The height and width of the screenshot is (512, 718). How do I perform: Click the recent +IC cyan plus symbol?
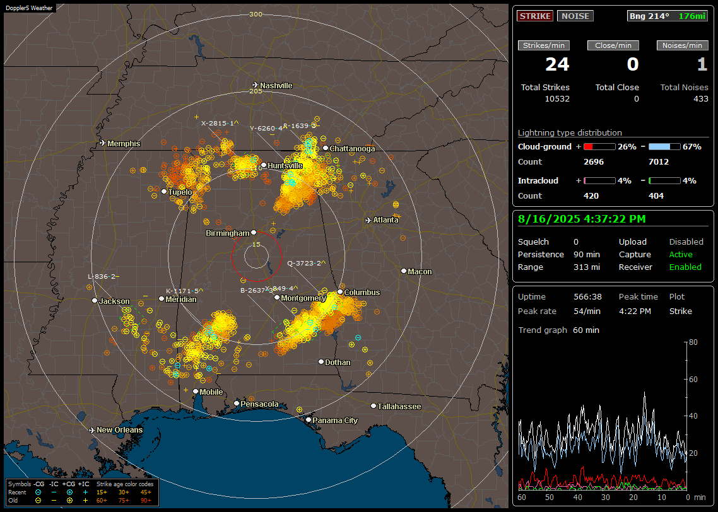85,492
